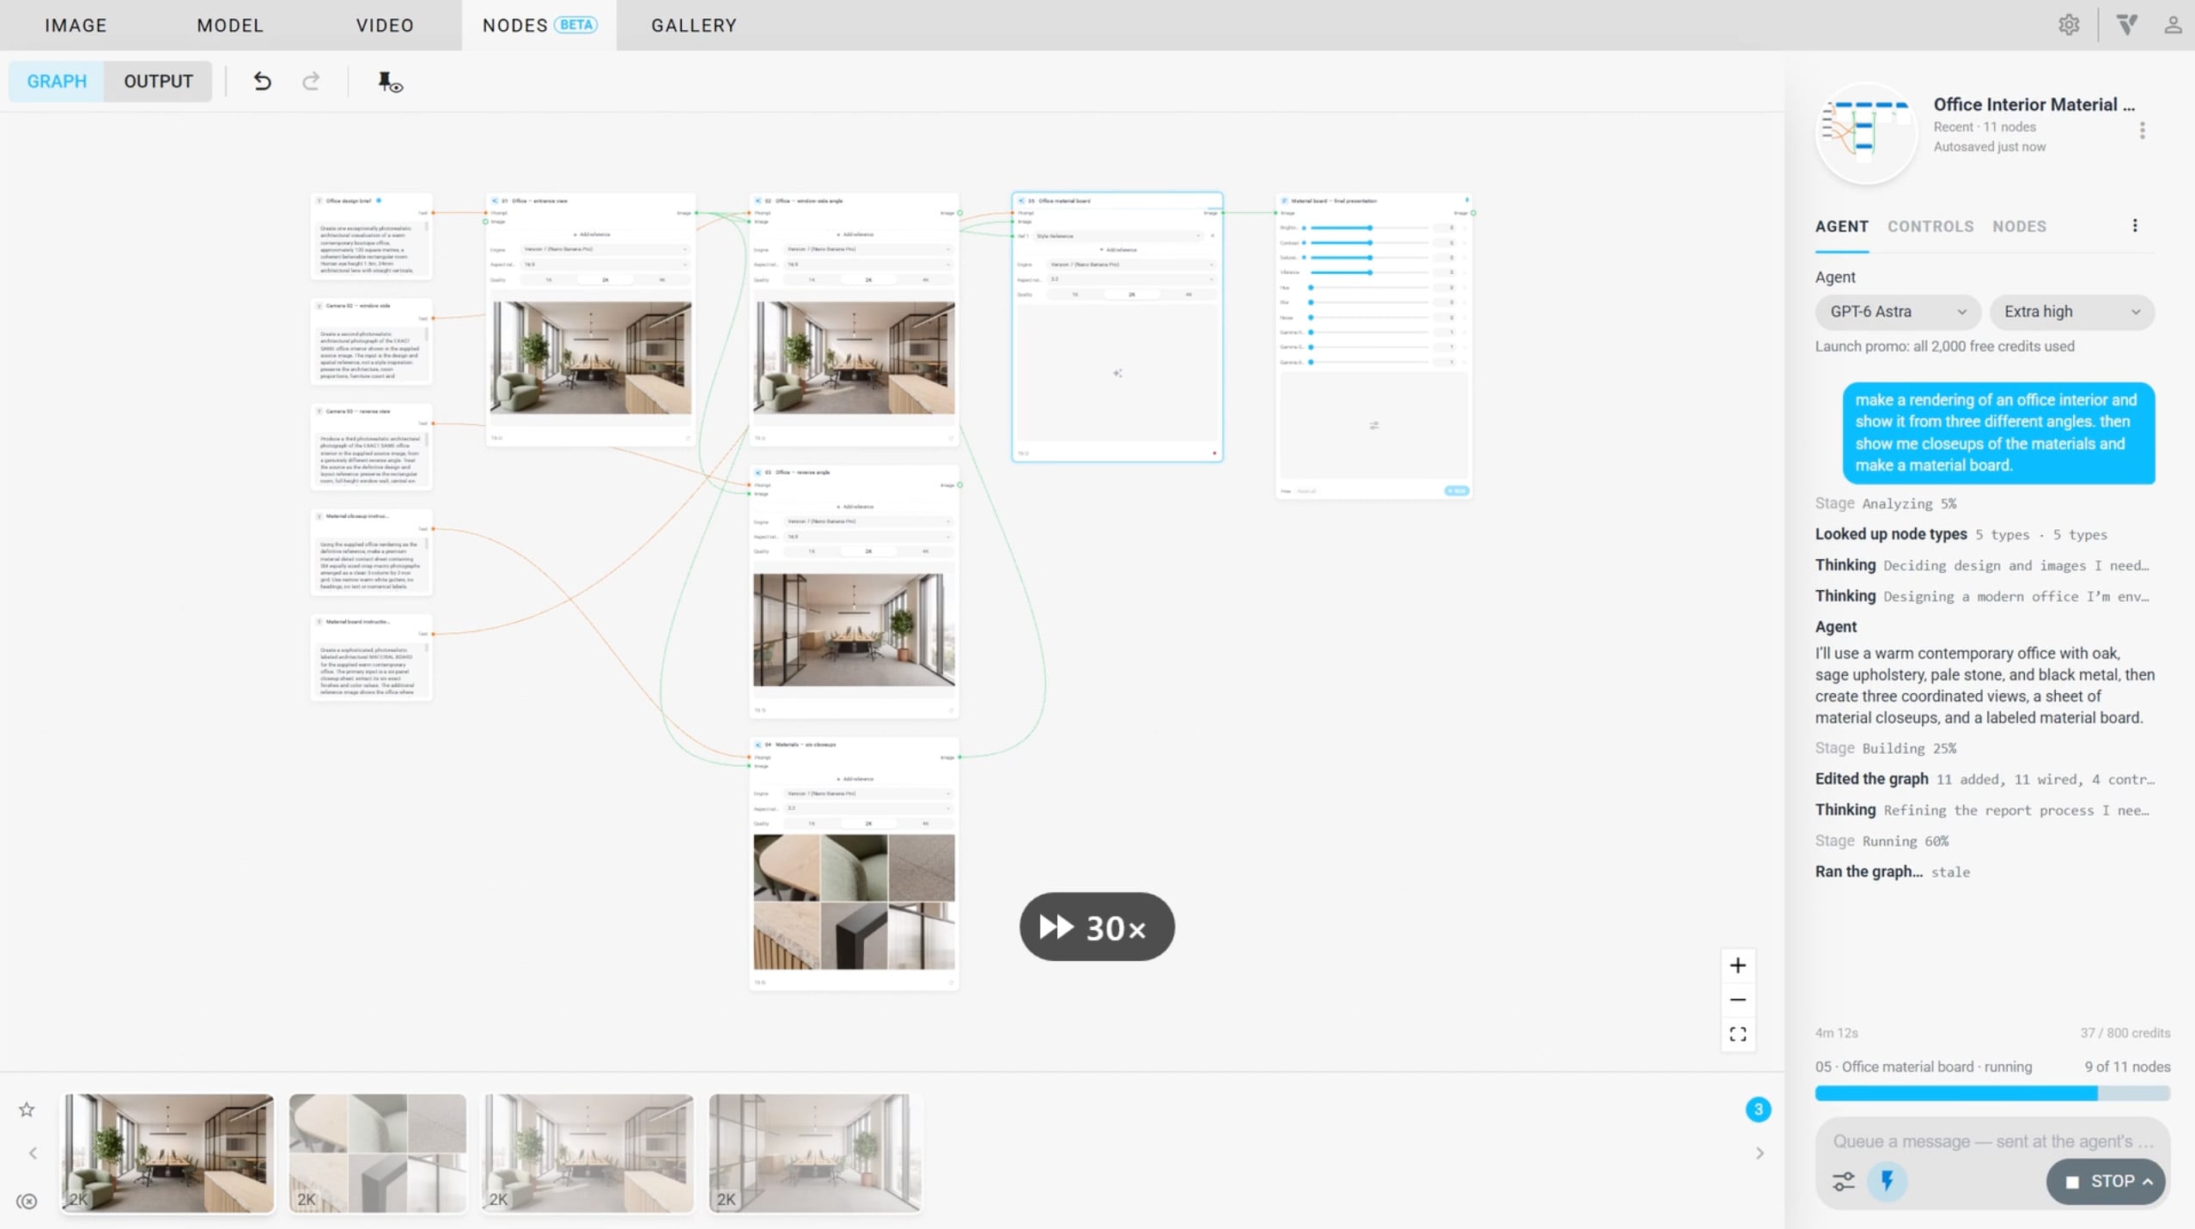Switch to GRAPH view

pos(57,81)
